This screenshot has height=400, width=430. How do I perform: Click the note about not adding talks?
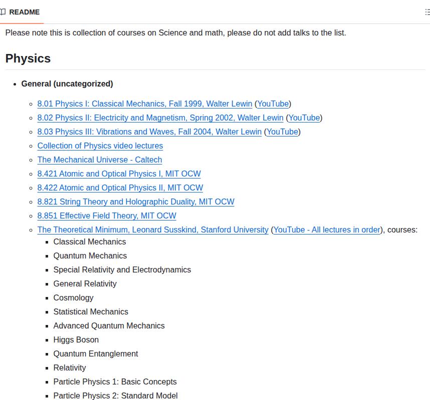pyautogui.click(x=176, y=33)
